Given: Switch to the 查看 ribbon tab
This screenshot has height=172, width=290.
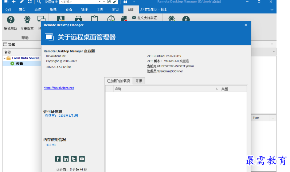Looking at the screenshot, I should pyautogui.click(x=69, y=9).
